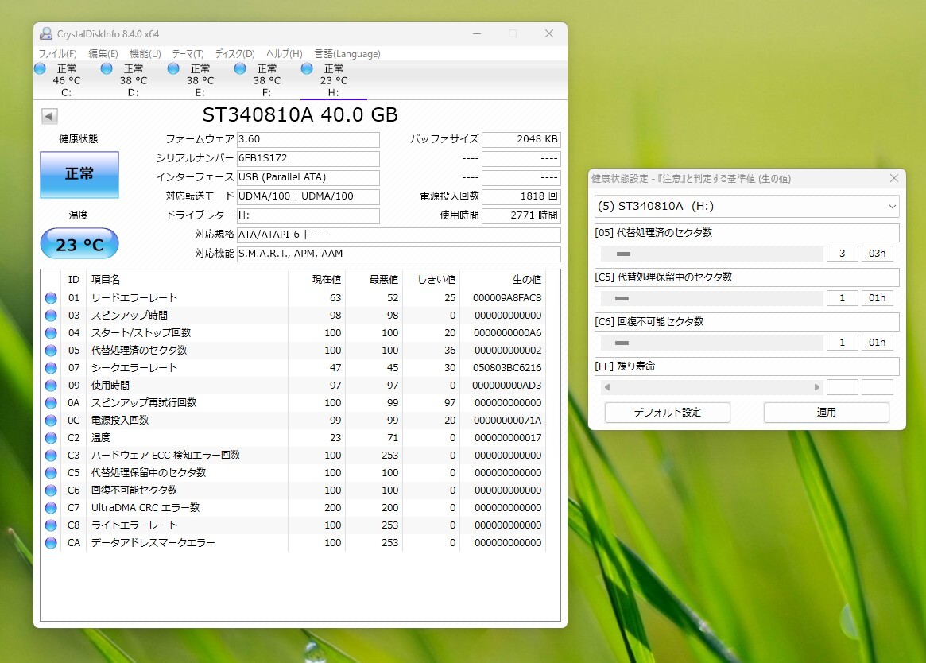This screenshot has width=926, height=663.
Task: Open disk selection dropdown (5) ST340810A
Action: [746, 206]
